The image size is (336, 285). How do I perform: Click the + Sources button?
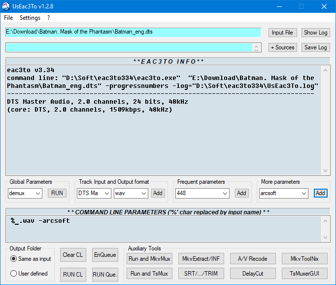(x=282, y=47)
